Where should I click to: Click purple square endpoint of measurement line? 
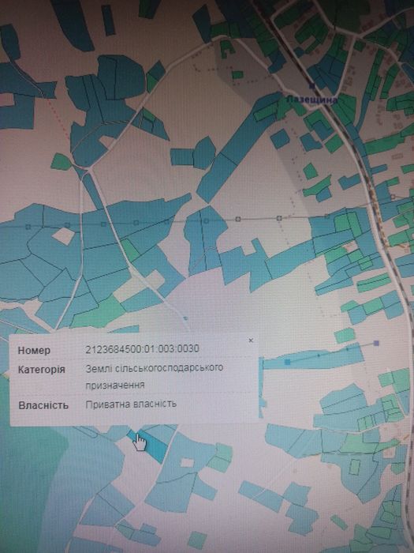pyautogui.click(x=376, y=343)
